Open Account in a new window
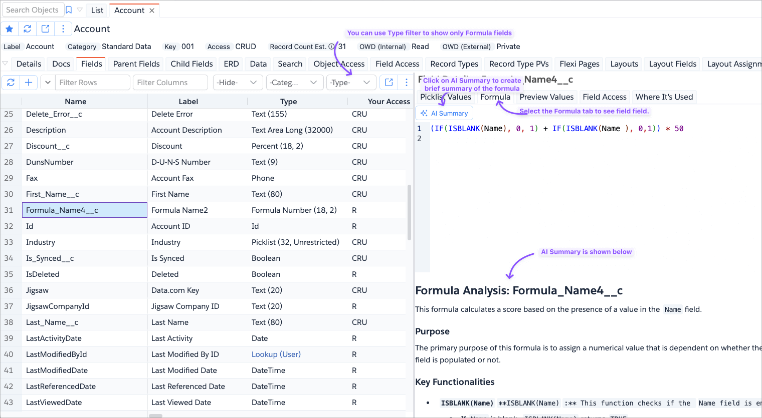 click(46, 29)
